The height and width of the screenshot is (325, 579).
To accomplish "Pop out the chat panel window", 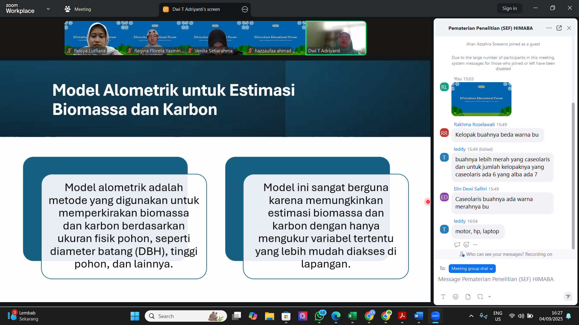I will 559,28.
